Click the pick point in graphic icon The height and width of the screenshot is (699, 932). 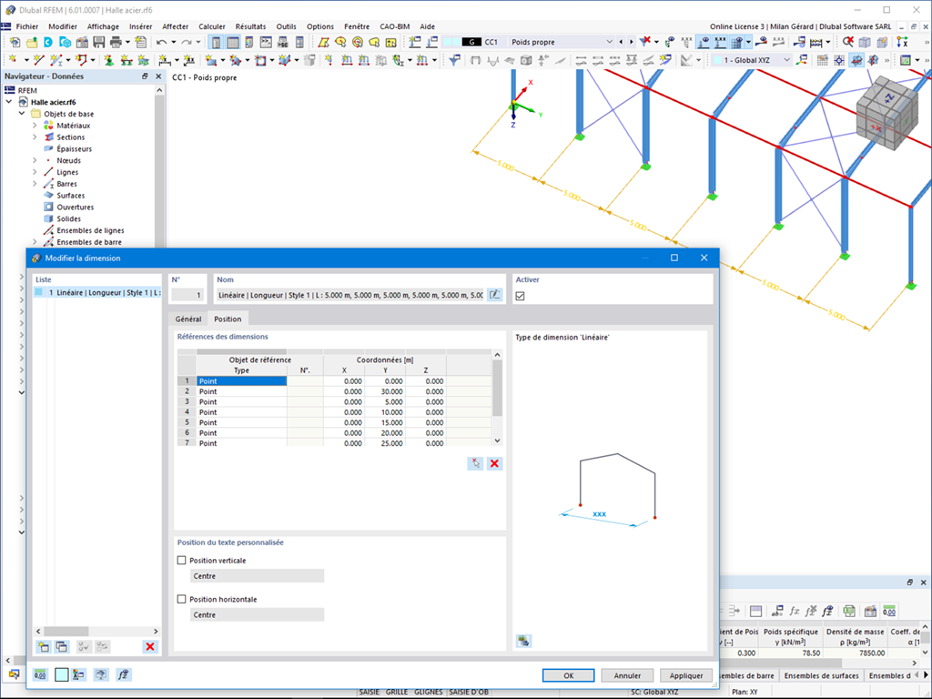click(x=475, y=463)
